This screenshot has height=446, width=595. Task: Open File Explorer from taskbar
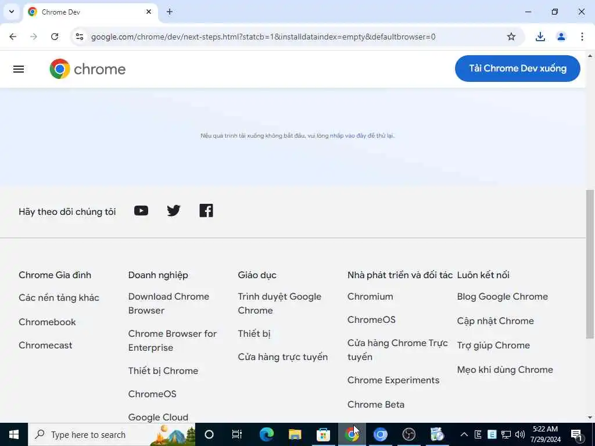[x=295, y=434]
